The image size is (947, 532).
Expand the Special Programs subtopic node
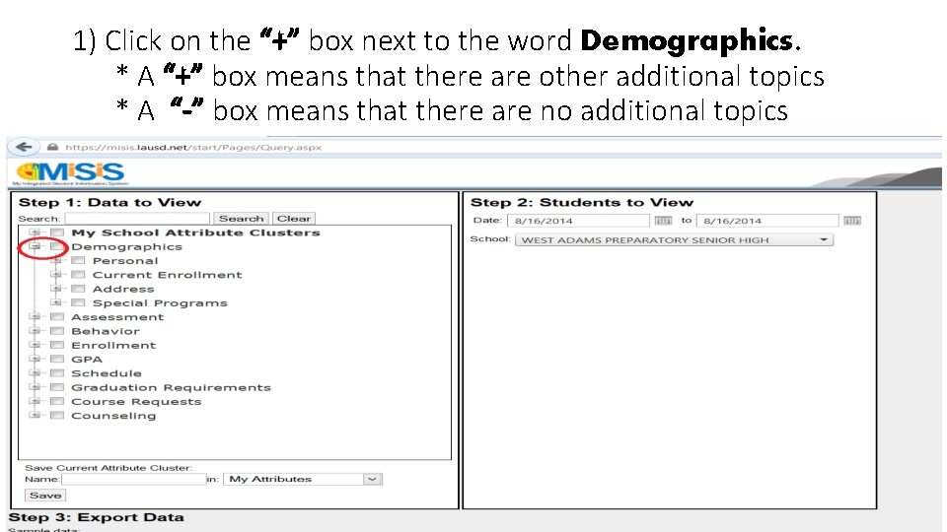[x=56, y=302]
